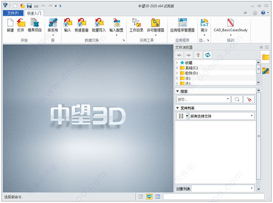Expand the 软件(D:) drive node

click(177, 73)
